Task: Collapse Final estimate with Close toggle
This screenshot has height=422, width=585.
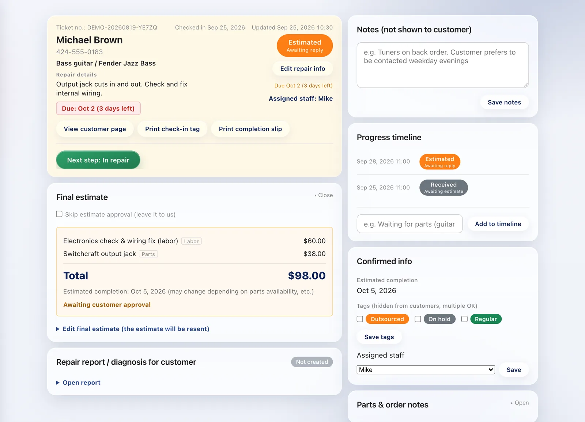Action: click(324, 195)
